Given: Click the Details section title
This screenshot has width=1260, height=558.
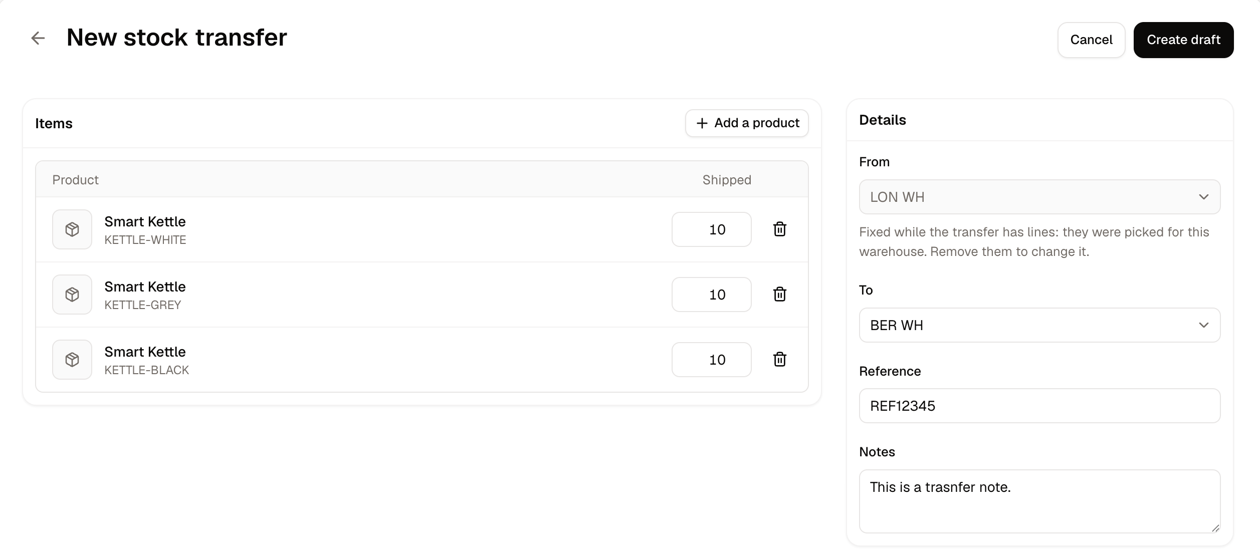Looking at the screenshot, I should [883, 120].
